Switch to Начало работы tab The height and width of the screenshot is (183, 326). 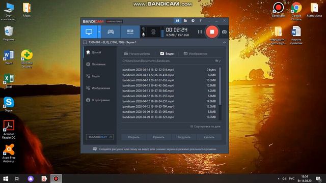coord(137,54)
